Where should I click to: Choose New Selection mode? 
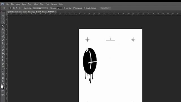pyautogui.click(x=10, y=8)
